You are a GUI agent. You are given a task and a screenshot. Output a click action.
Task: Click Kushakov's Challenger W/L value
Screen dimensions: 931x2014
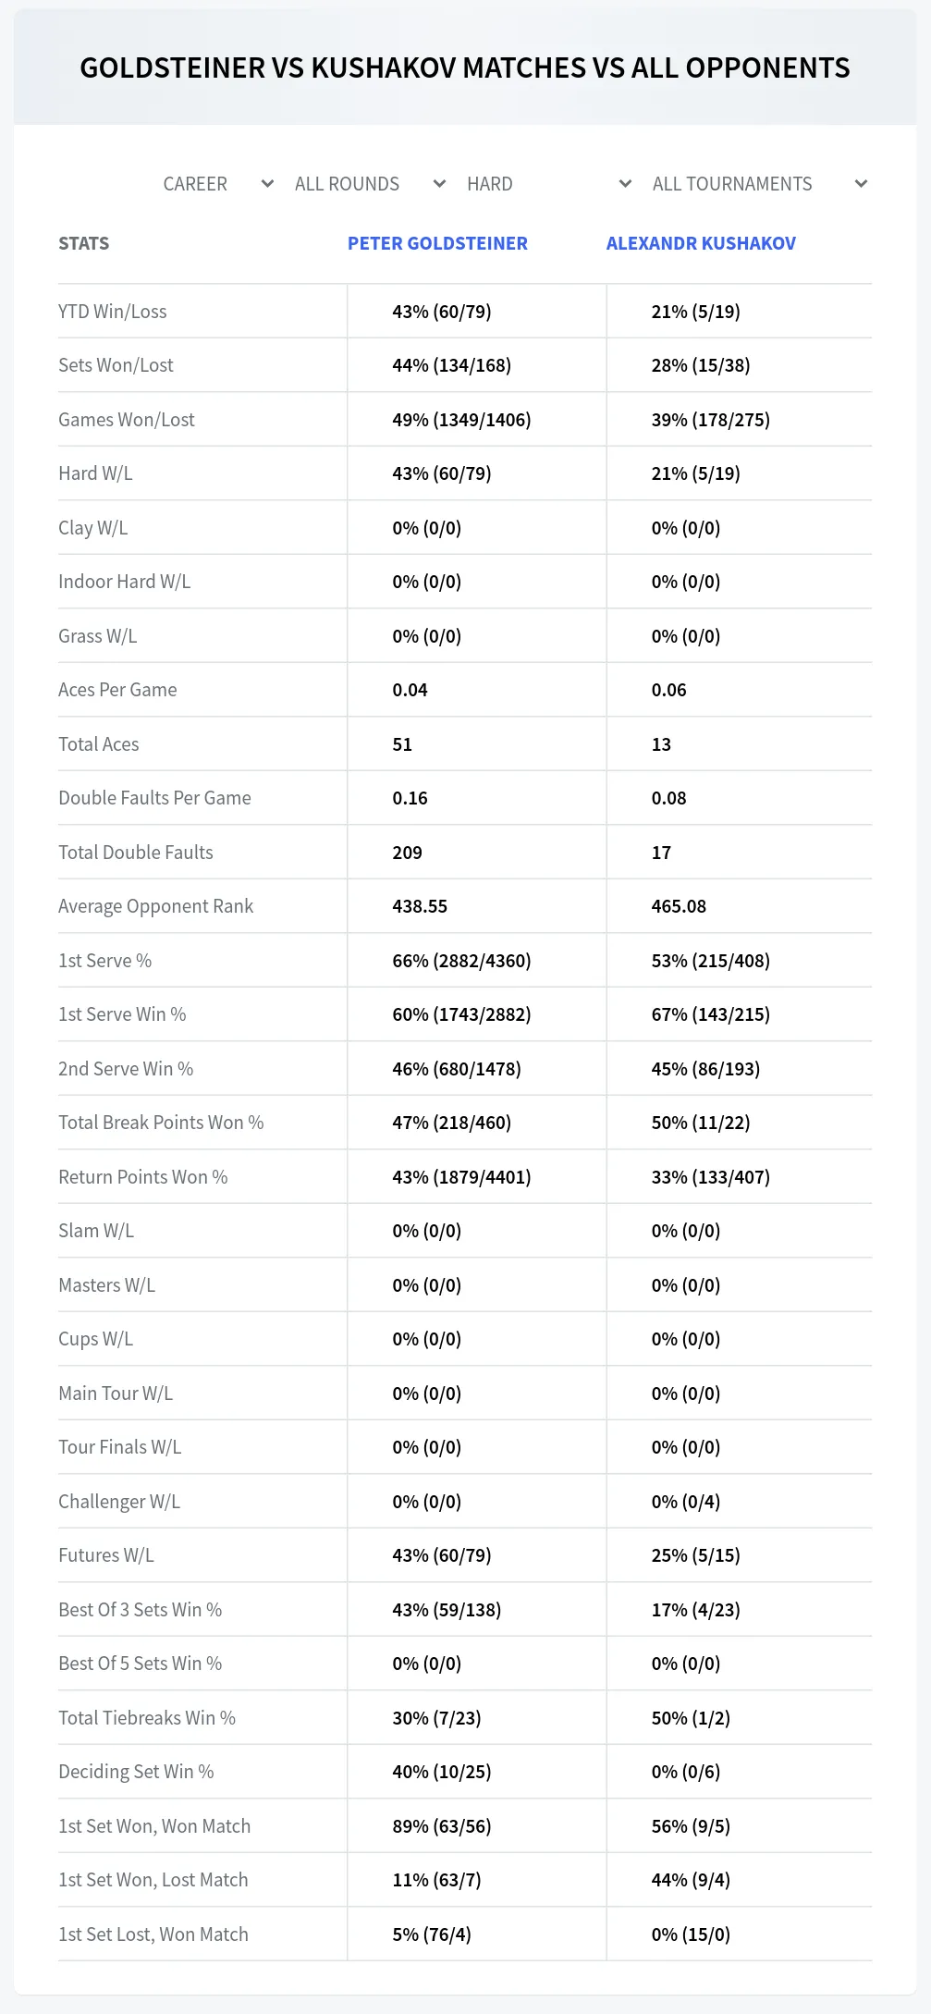(x=685, y=1502)
